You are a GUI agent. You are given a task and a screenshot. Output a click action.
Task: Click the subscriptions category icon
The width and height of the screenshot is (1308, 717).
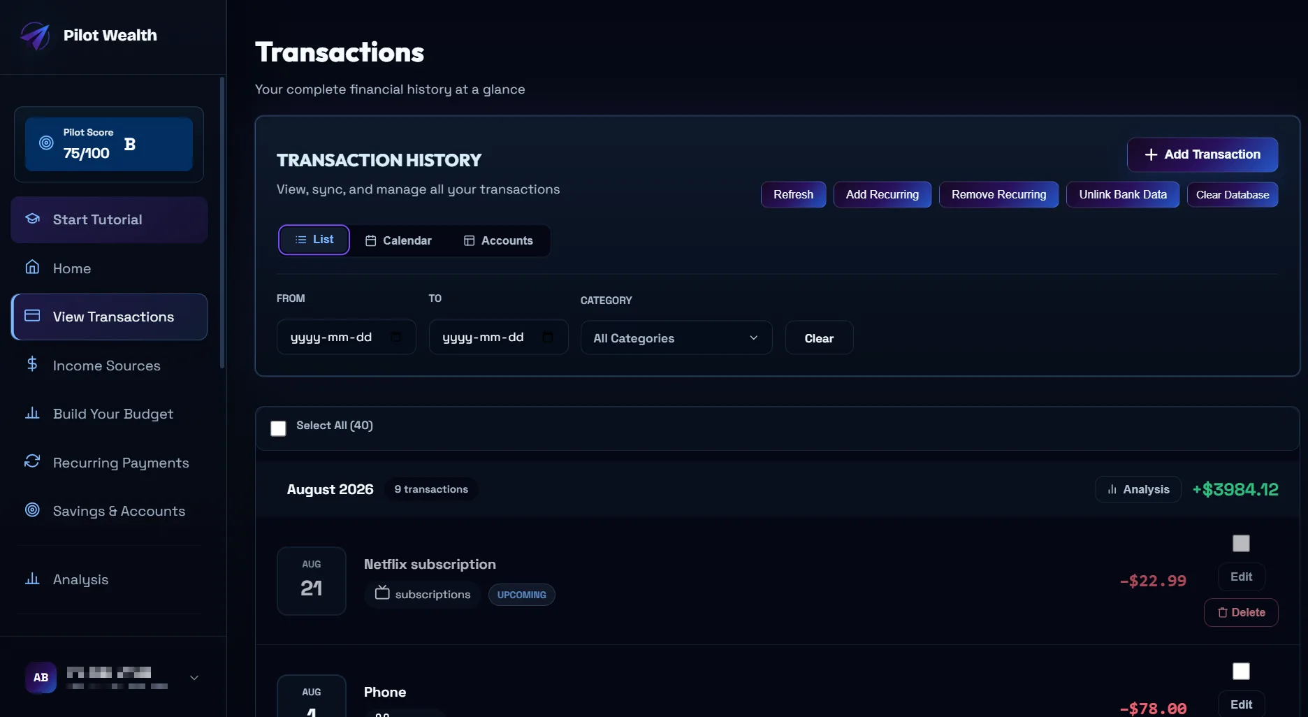pos(382,593)
